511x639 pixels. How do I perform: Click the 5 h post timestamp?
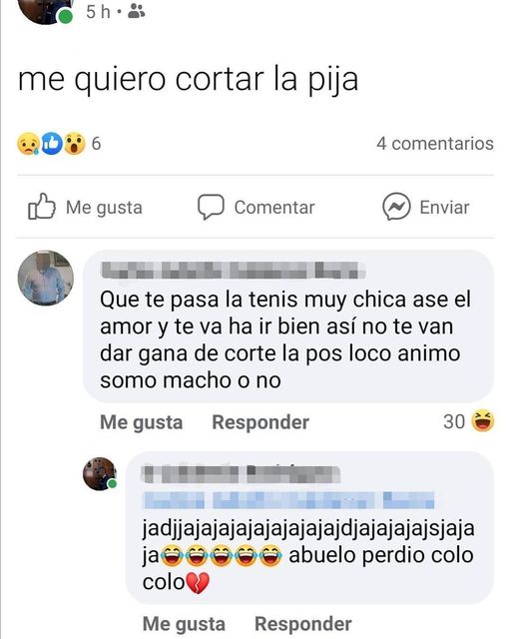point(98,12)
